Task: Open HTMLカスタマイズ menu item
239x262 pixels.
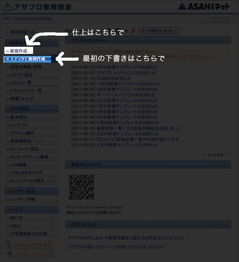Action: [x=32, y=173]
